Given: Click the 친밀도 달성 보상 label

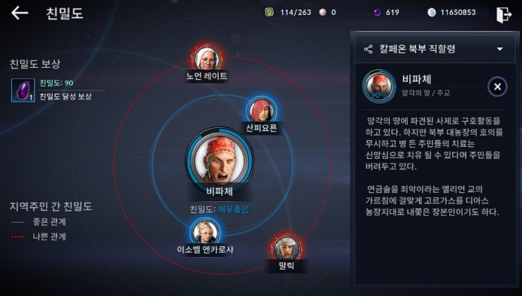Looking at the screenshot, I should (x=66, y=96).
